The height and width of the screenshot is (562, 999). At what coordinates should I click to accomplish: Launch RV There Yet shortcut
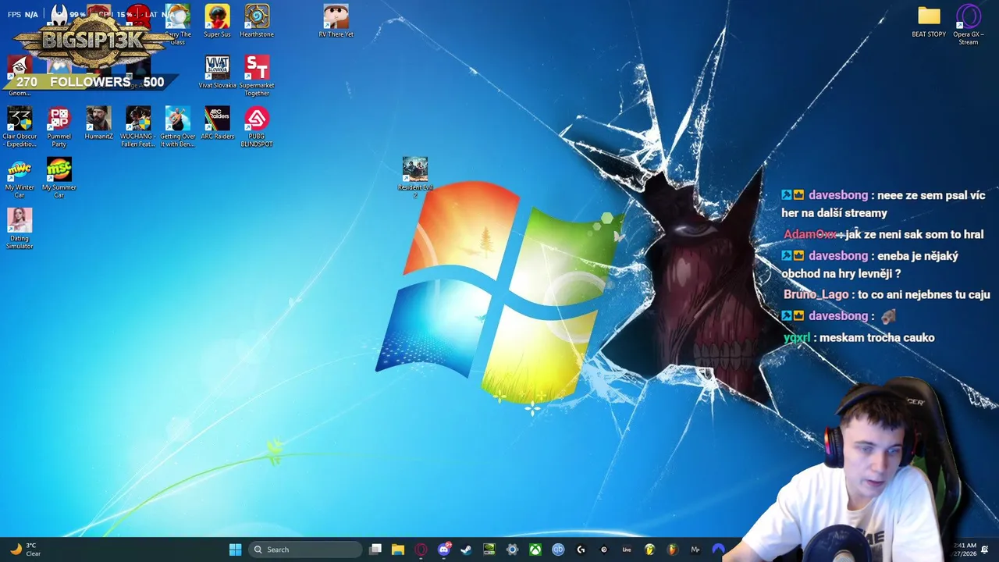pos(336,21)
